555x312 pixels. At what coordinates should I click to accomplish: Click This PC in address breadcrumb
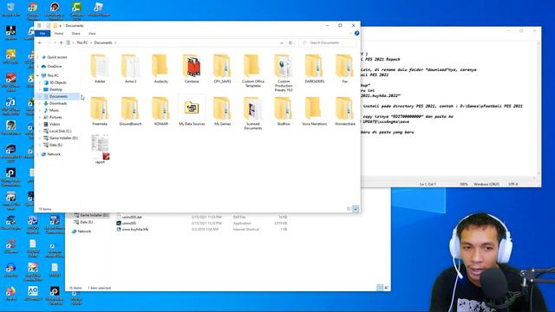[82, 42]
